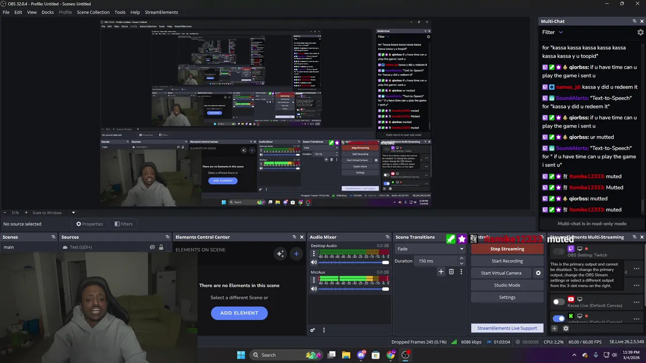This screenshot has width=646, height=363.
Task: Open Chrome from taskbar
Action: [391, 355]
